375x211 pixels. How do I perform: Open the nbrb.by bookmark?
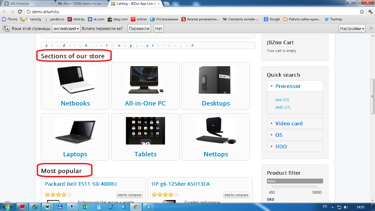tap(76, 19)
